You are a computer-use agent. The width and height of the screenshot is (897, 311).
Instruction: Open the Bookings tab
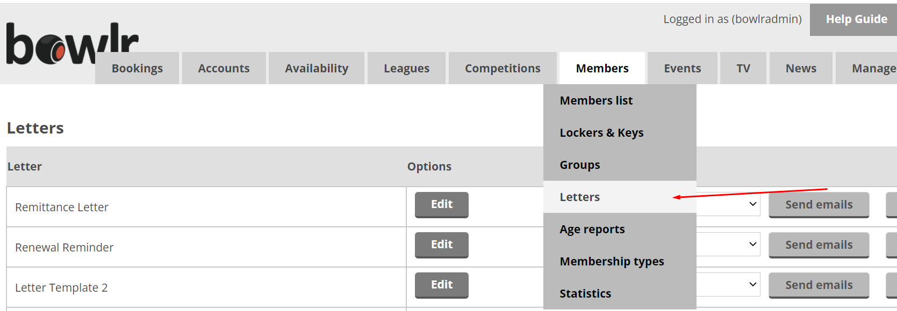(x=137, y=69)
